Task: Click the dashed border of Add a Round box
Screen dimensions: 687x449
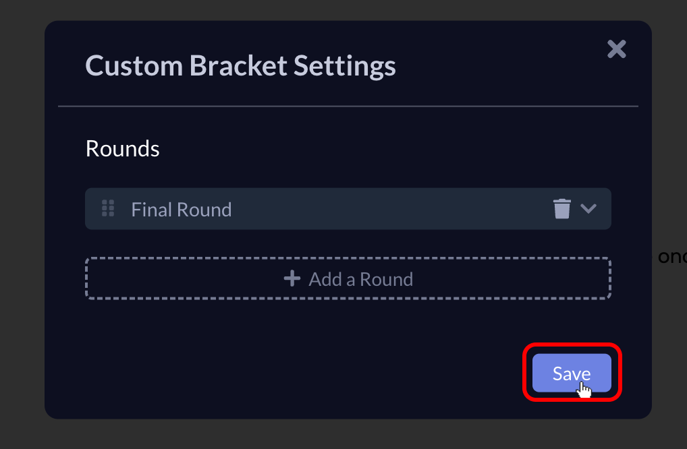Action: [348, 259]
